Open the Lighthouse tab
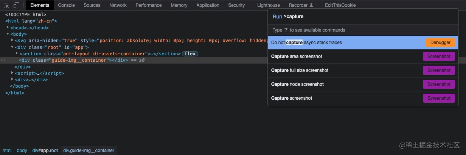 point(269,5)
